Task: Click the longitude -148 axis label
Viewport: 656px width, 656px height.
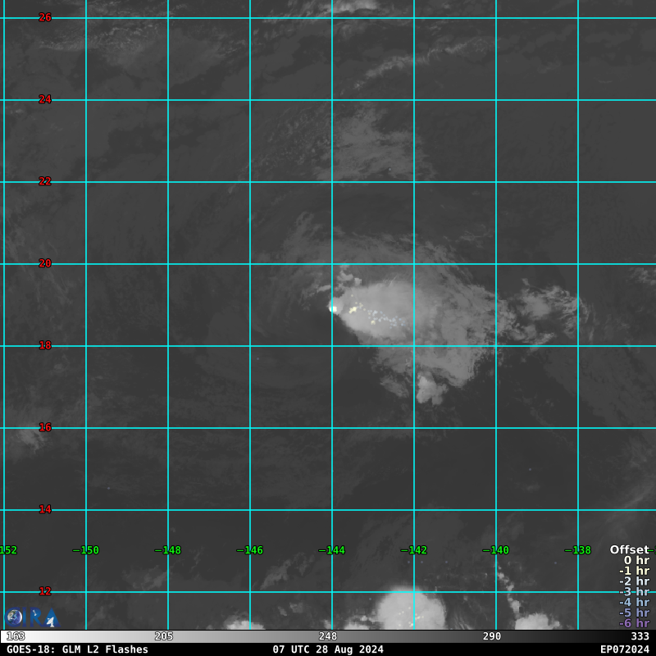Action: [167, 550]
